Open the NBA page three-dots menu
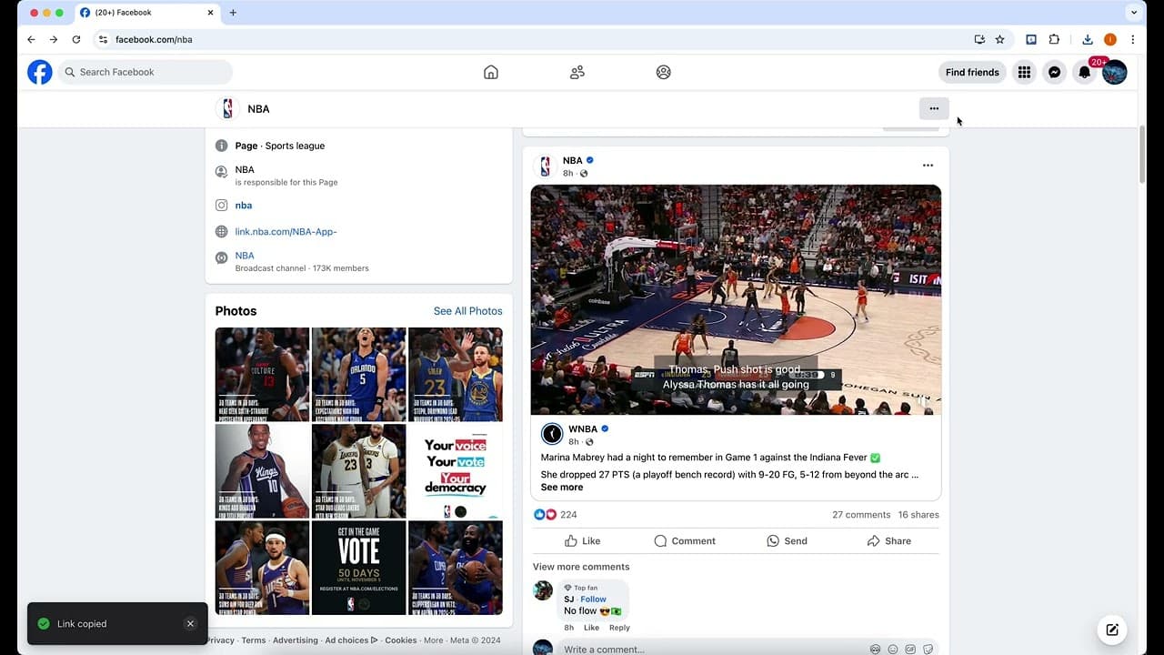1164x655 pixels. coord(934,108)
